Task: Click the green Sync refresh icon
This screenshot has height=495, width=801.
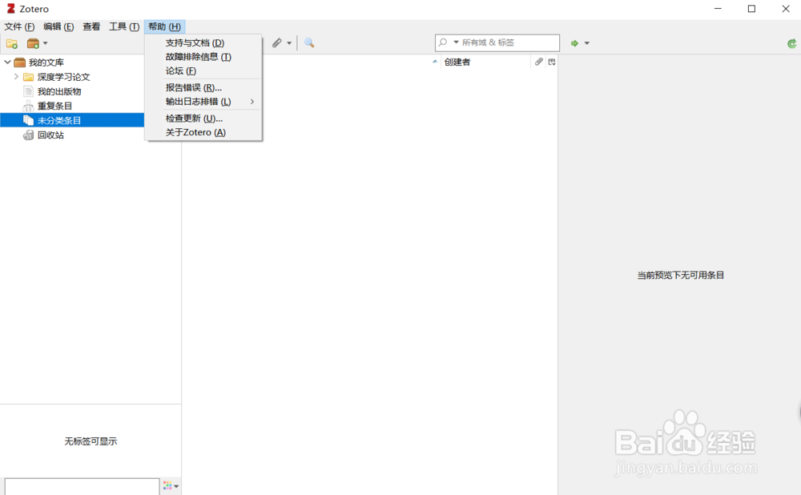Action: pos(792,43)
